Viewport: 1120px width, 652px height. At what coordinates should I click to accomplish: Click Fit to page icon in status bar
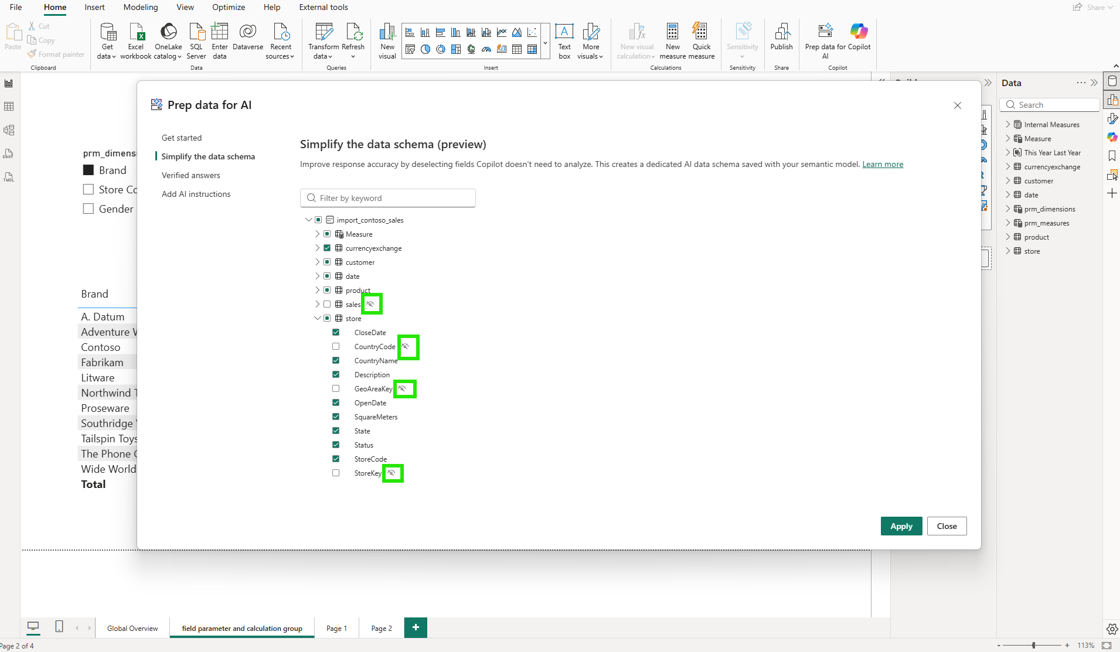[1107, 646]
